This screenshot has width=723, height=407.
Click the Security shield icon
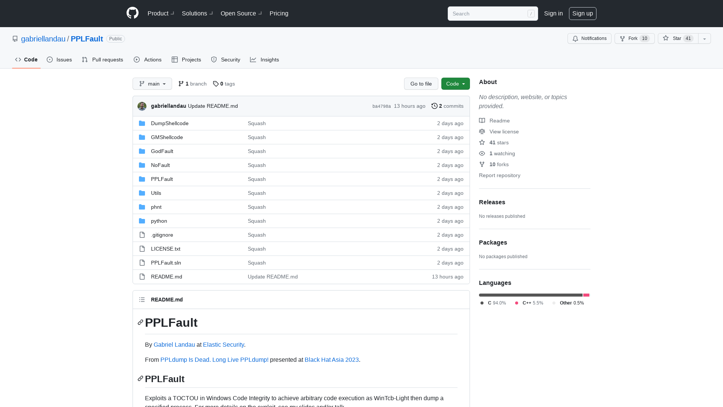(214, 60)
